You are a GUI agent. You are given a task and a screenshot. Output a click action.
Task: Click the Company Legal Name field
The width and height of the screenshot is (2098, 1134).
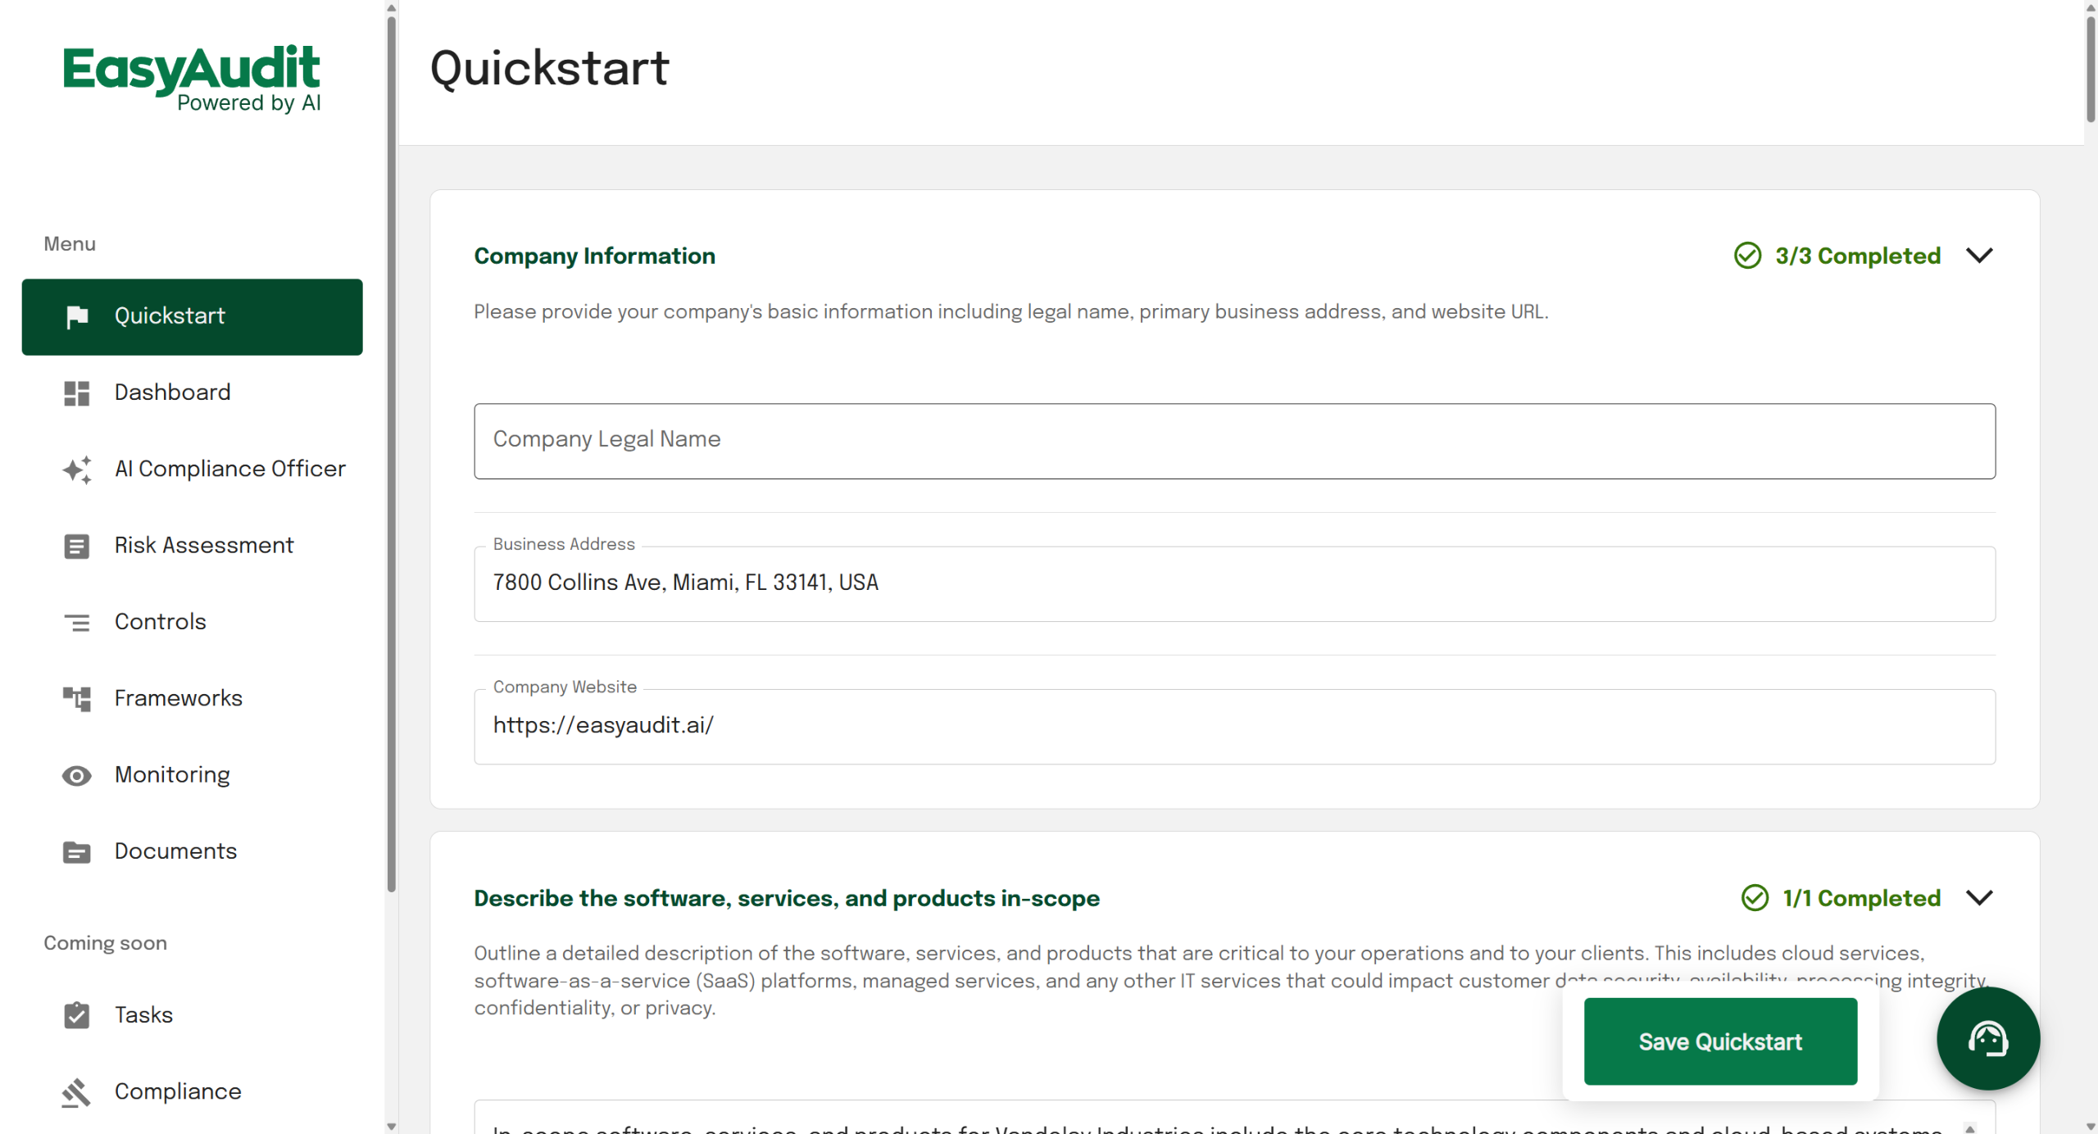click(1234, 441)
